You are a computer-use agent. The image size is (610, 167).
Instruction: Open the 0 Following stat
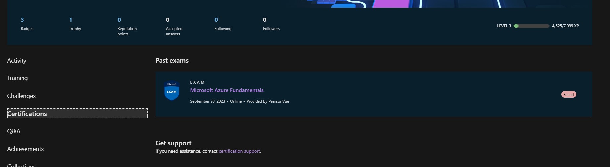(223, 24)
